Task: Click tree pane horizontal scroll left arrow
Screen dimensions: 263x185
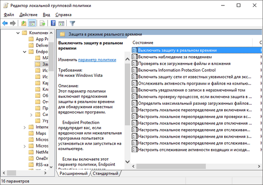Action: click(x=4, y=173)
